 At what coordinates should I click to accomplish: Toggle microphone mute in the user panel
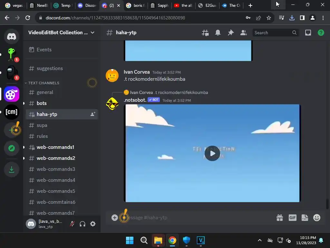pyautogui.click(x=72, y=224)
